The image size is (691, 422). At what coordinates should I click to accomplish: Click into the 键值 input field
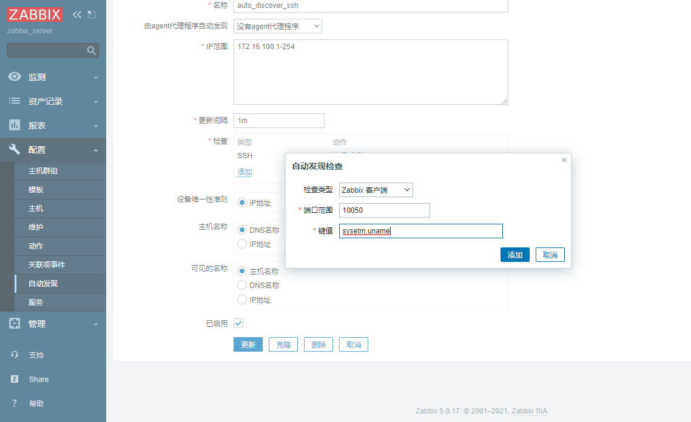point(421,231)
